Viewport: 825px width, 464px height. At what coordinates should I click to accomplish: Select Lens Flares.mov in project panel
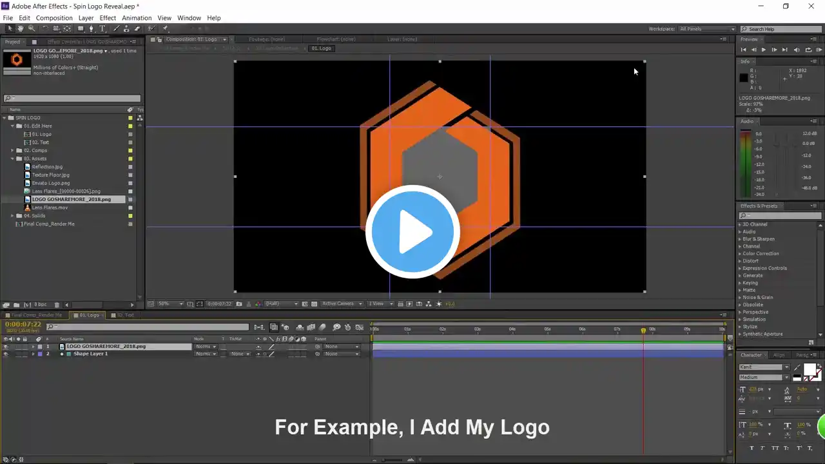click(x=50, y=208)
